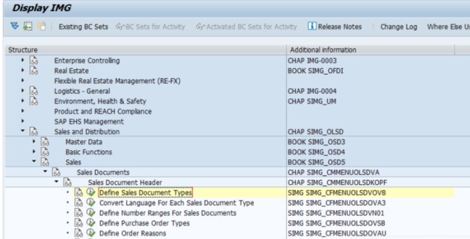Viewport: 470px width, 239px height.
Task: Click the Expand All toolbar icon
Action: pyautogui.click(x=14, y=26)
